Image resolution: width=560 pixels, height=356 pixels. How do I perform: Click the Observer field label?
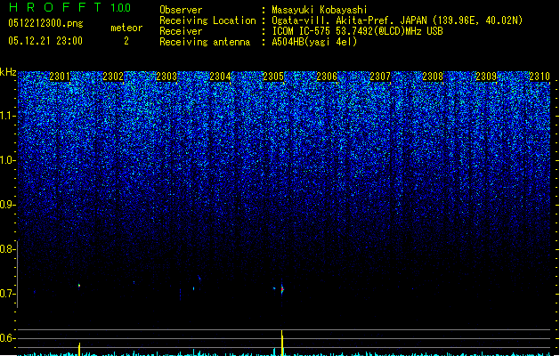pyautogui.click(x=181, y=10)
